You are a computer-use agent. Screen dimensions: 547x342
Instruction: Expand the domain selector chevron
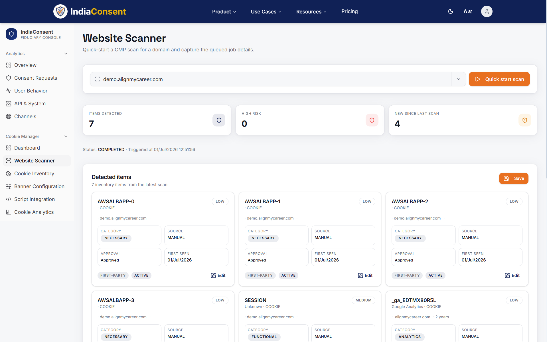click(x=459, y=79)
